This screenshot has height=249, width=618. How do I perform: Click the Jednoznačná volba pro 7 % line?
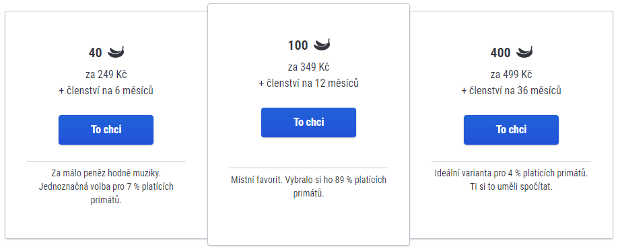point(106,186)
